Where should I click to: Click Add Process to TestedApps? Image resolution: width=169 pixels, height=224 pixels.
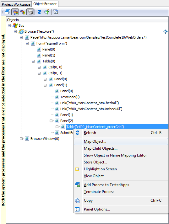[121, 185]
